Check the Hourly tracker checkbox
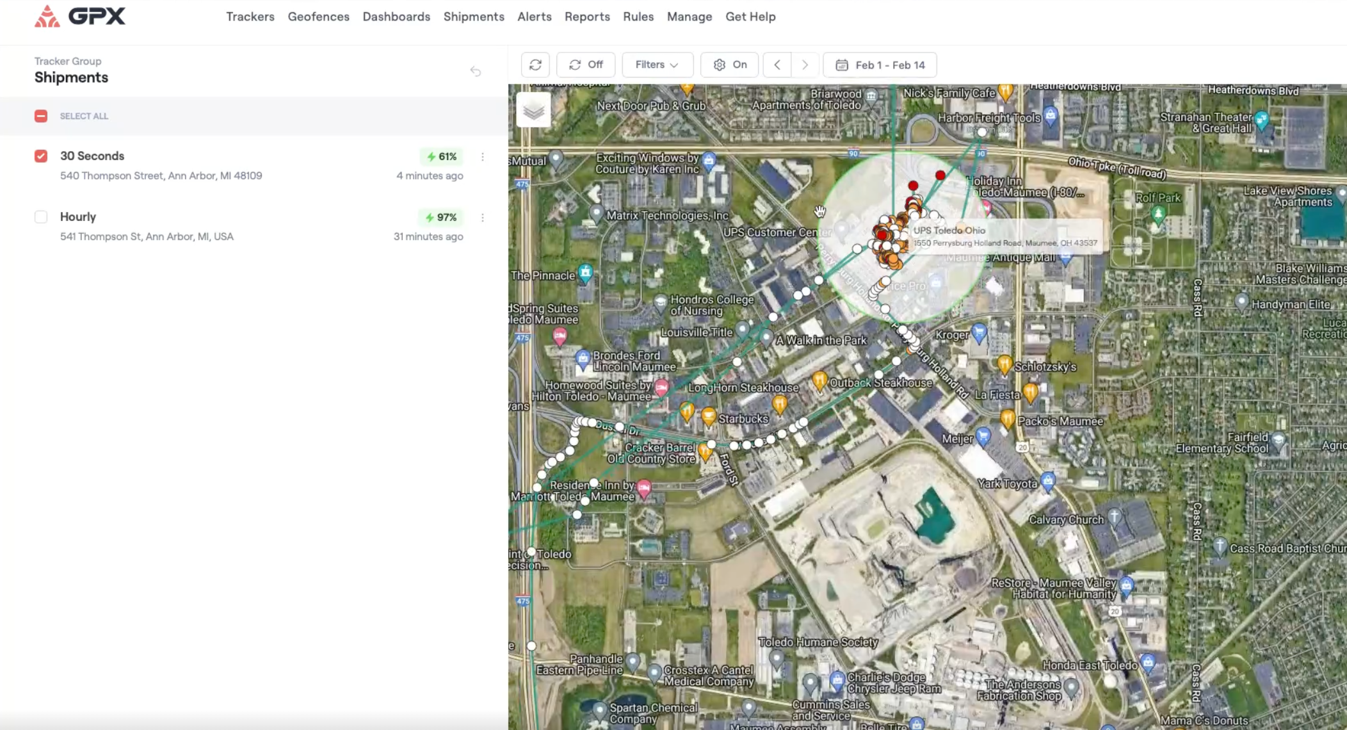This screenshot has height=730, width=1347. coord(41,216)
